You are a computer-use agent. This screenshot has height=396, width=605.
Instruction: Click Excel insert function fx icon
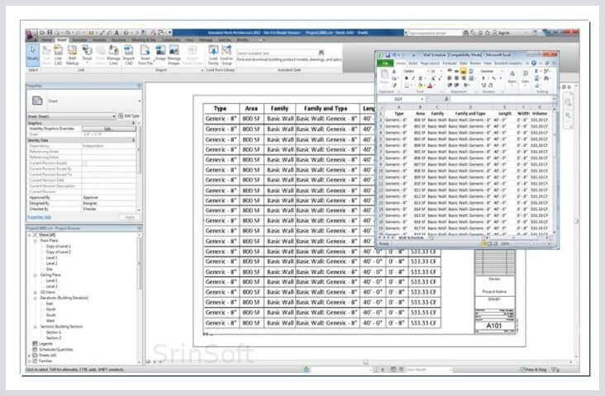coord(446,99)
